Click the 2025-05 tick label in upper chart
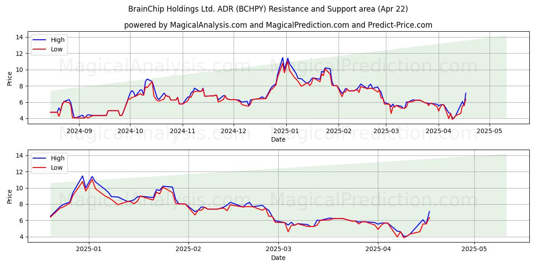This screenshot has width=536, height=268. pyautogui.click(x=490, y=131)
